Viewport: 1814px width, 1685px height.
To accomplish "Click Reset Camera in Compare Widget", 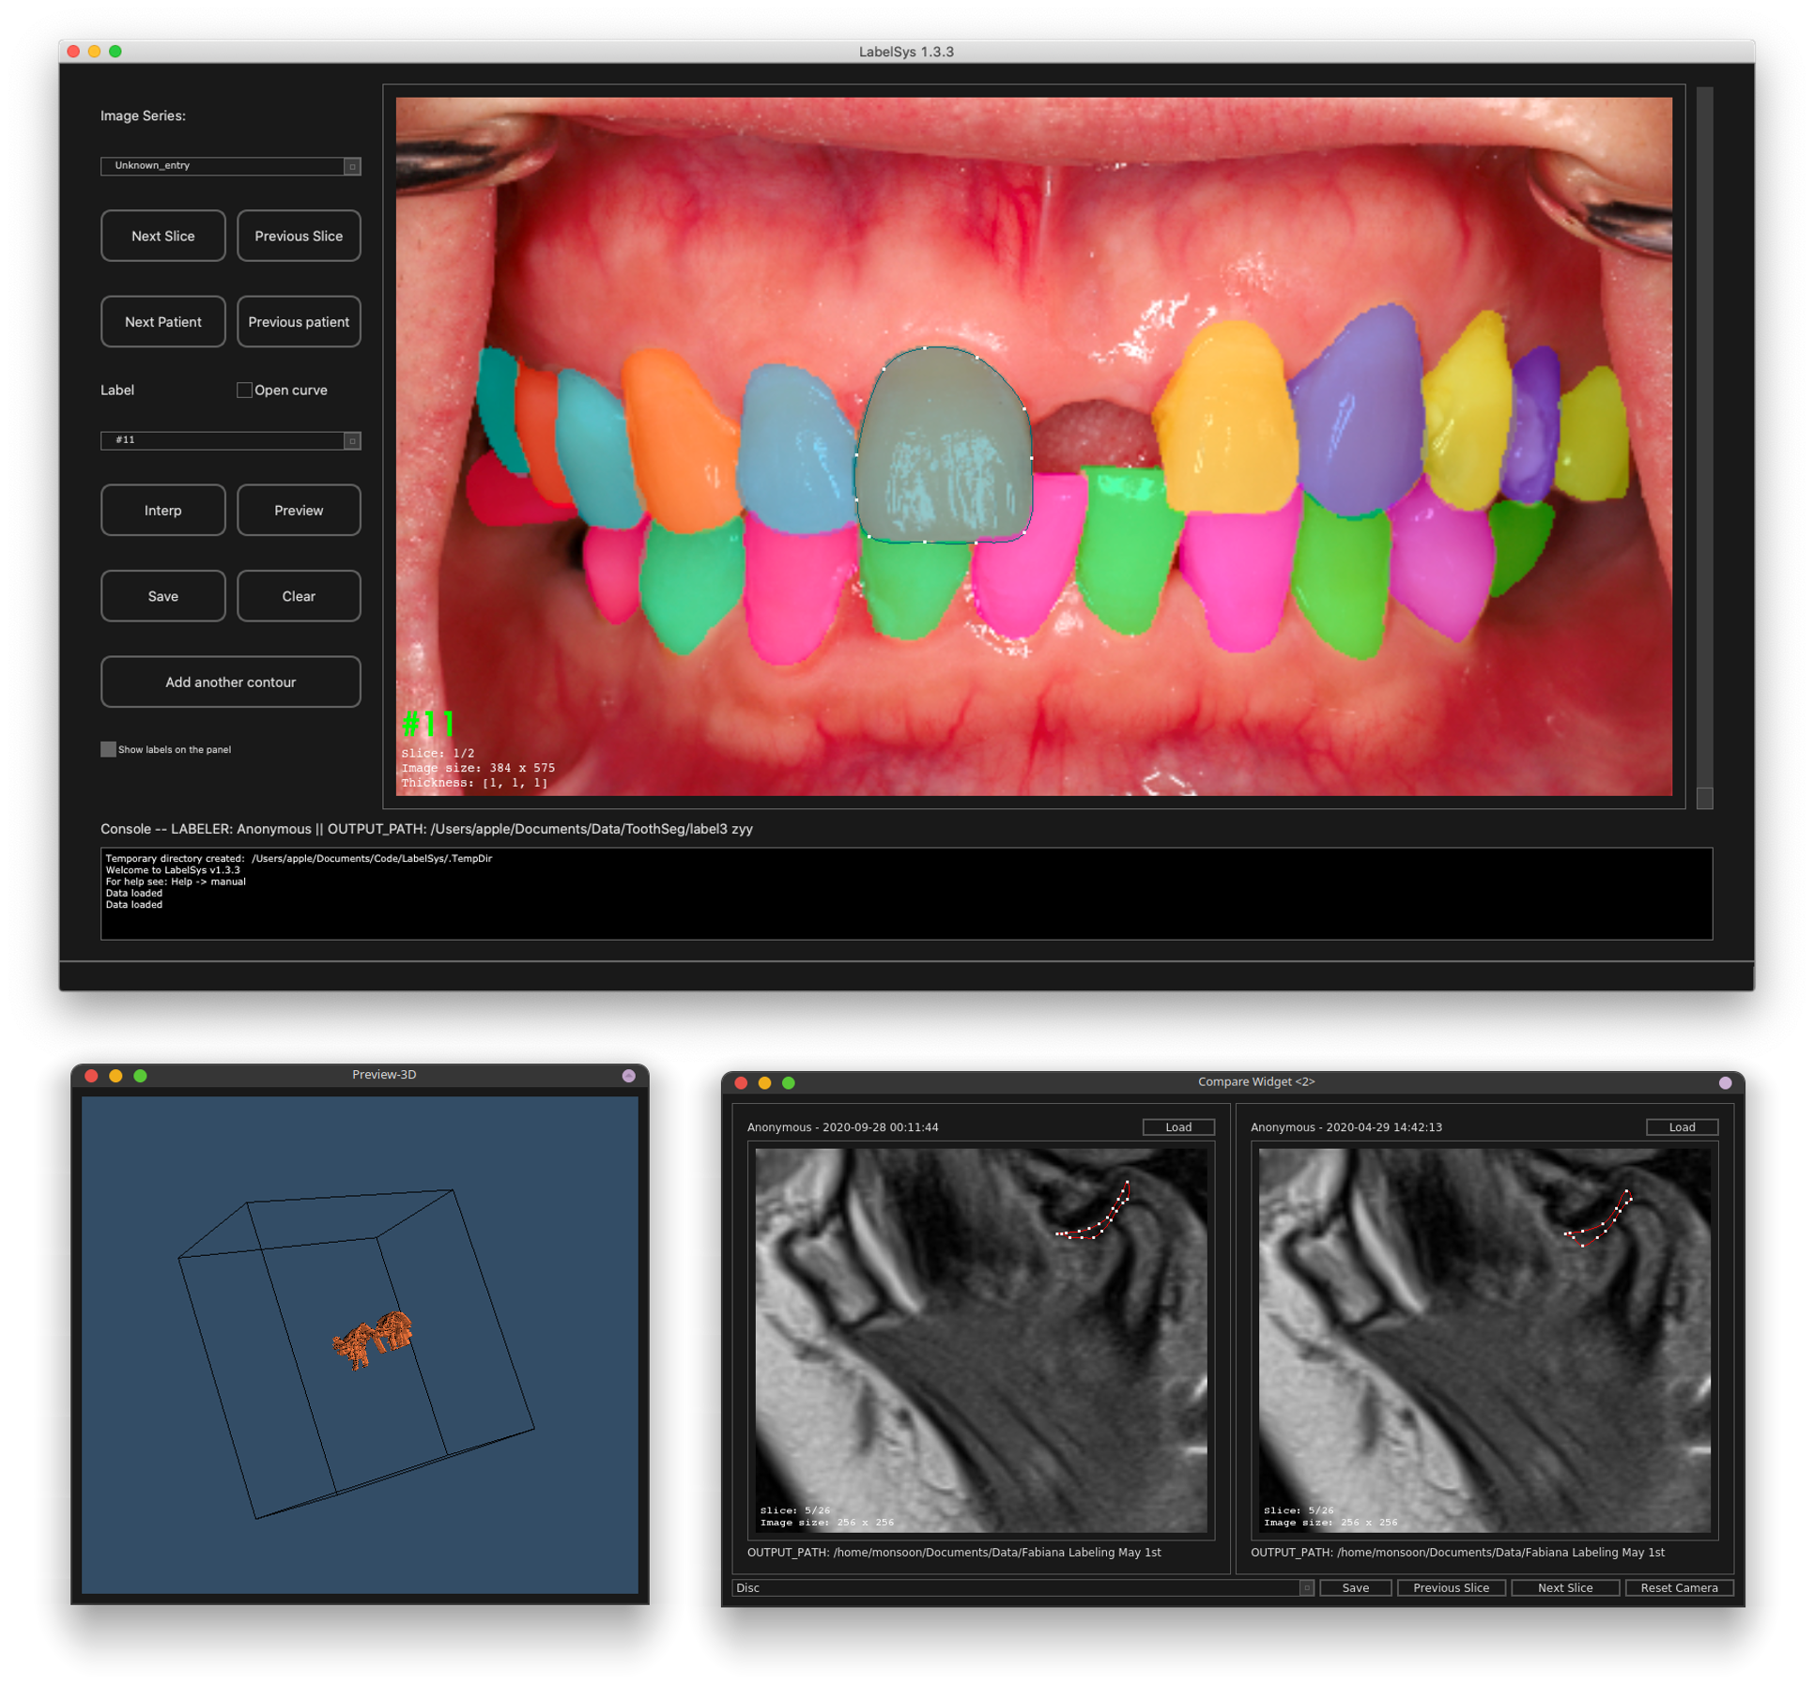I will (1678, 1587).
